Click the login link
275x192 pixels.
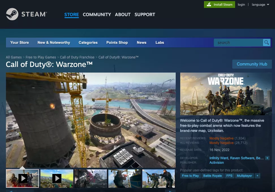(x=241, y=5)
